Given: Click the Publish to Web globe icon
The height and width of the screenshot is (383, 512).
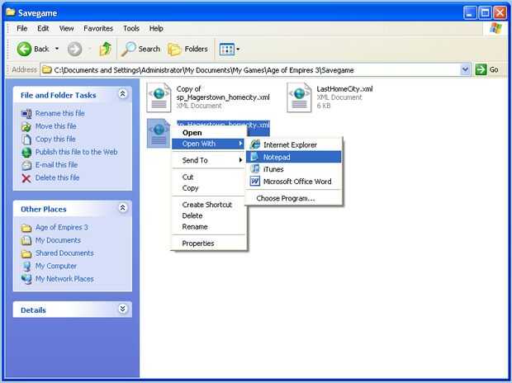Looking at the screenshot, I should 26,152.
